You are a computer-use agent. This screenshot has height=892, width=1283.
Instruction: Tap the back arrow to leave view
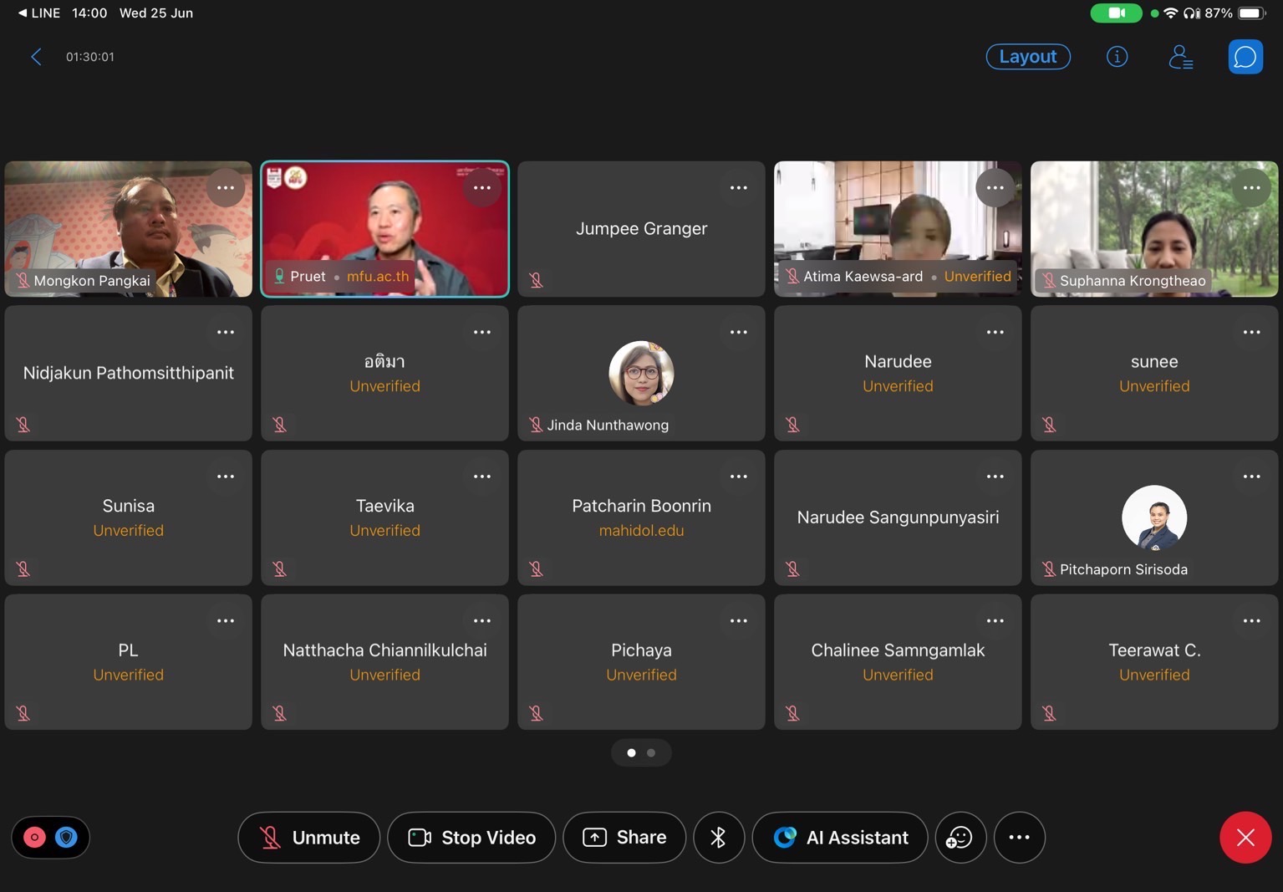pyautogui.click(x=36, y=57)
